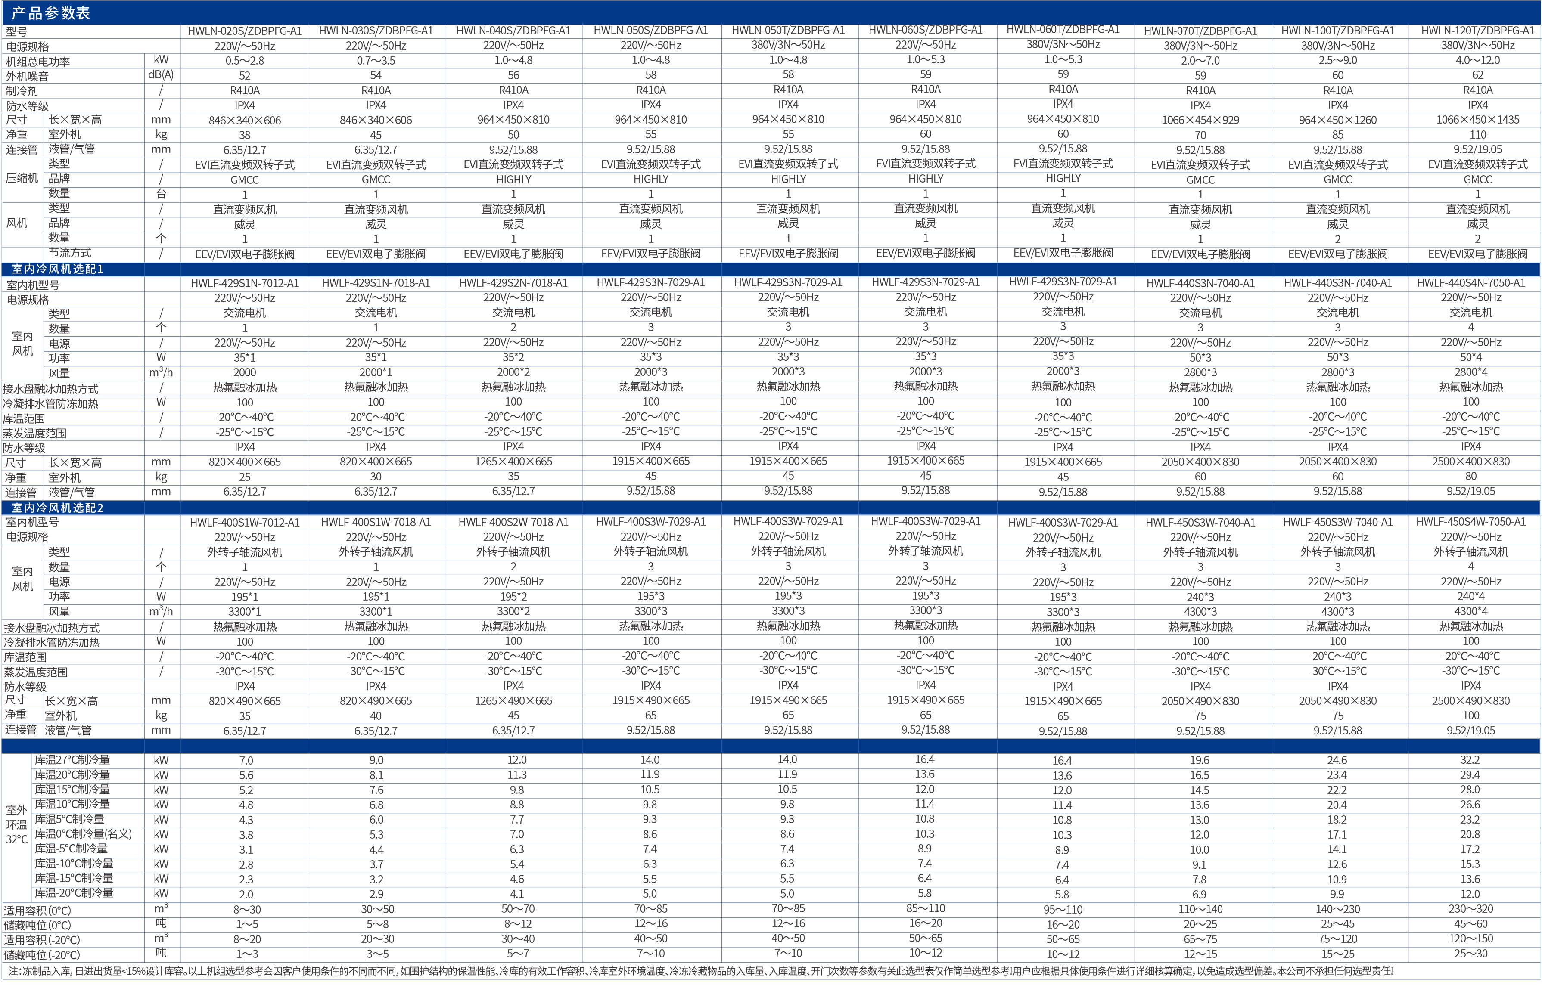Select the HWLN-020S/ZDBPFG-A1 model column header
The width and height of the screenshot is (1542, 985).
click(245, 31)
